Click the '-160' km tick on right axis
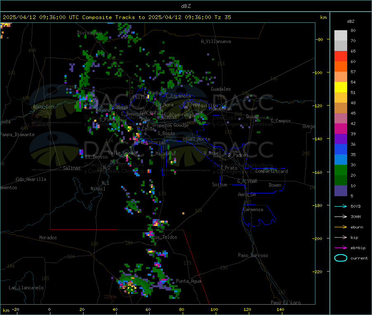372x315 pixels. (x=318, y=172)
